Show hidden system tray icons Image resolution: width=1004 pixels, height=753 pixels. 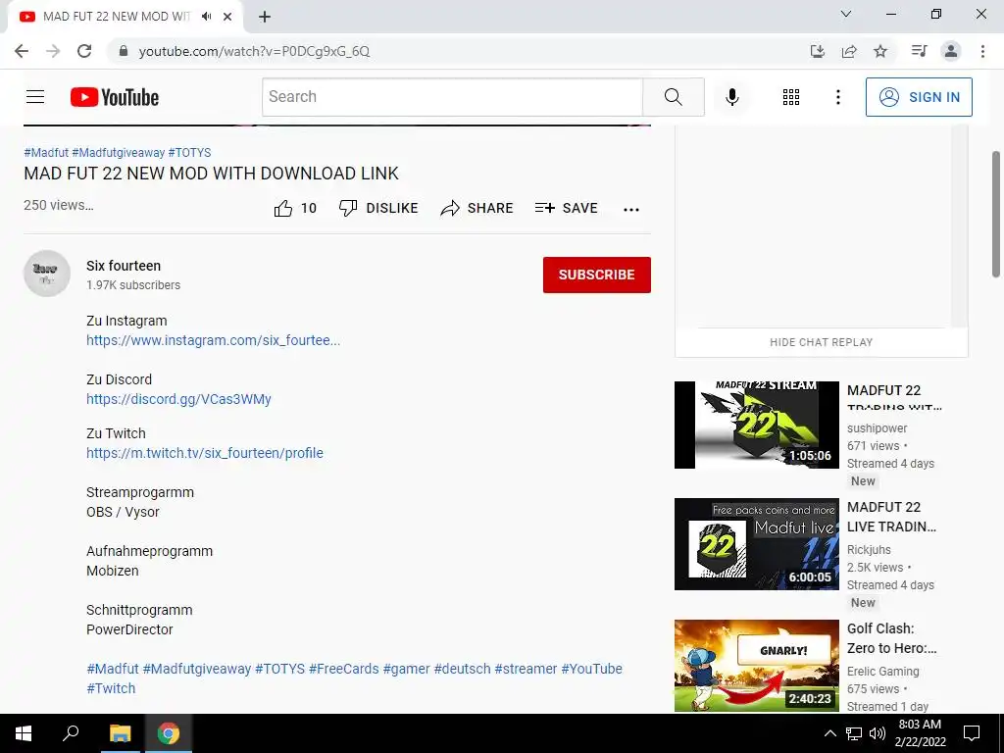pyautogui.click(x=829, y=733)
